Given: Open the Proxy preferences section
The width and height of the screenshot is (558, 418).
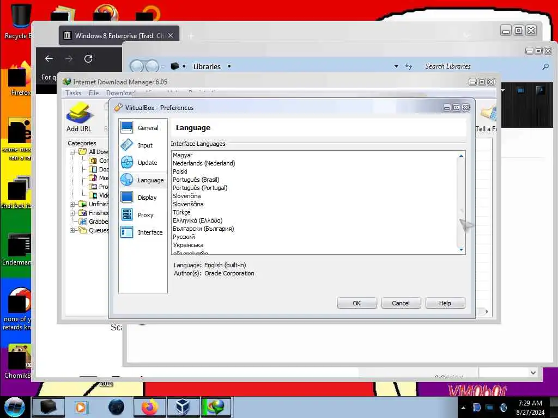Looking at the screenshot, I should point(143,214).
